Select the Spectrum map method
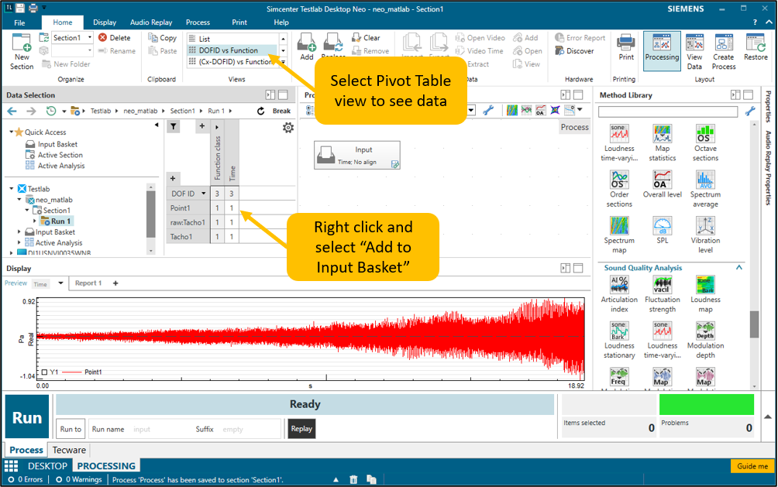778x487 pixels. [619, 235]
